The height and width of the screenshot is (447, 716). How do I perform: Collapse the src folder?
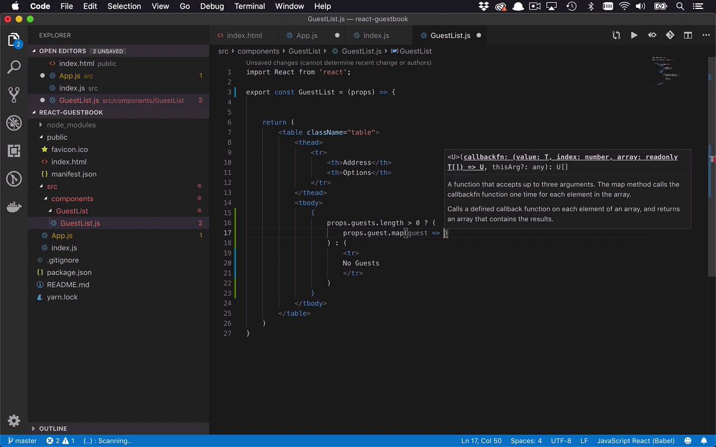pos(51,186)
